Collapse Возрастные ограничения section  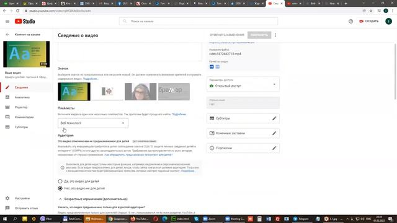60,199
